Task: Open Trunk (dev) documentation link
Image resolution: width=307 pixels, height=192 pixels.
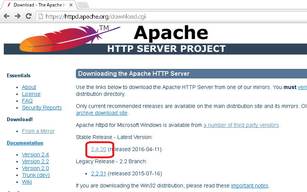Action: (36, 175)
